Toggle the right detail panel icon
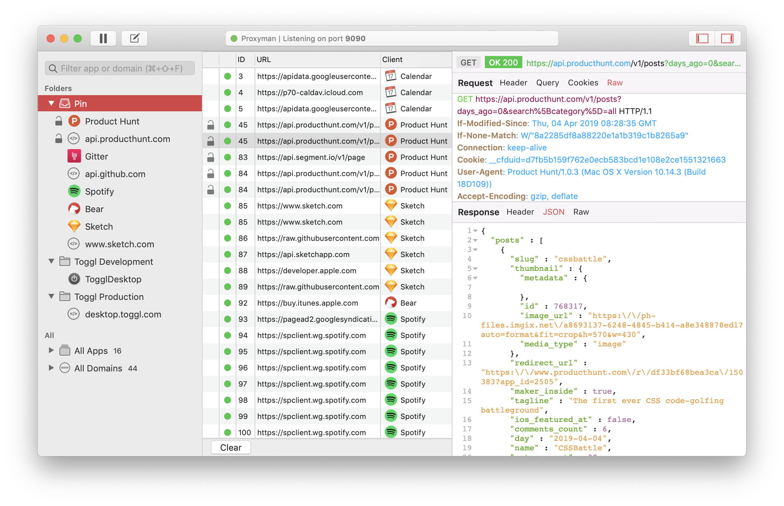The image size is (784, 506). point(727,38)
